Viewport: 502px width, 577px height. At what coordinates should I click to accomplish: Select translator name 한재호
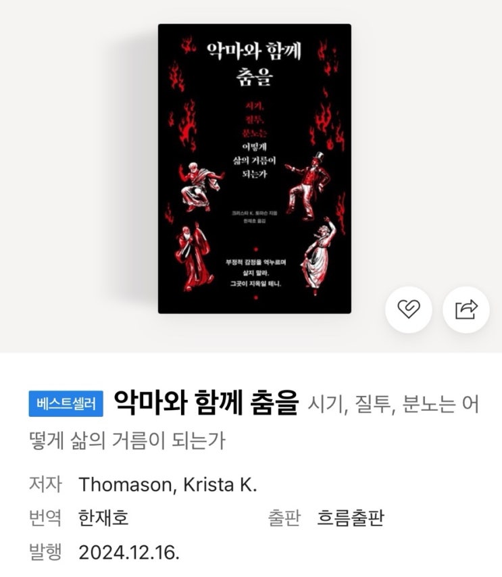(103, 518)
